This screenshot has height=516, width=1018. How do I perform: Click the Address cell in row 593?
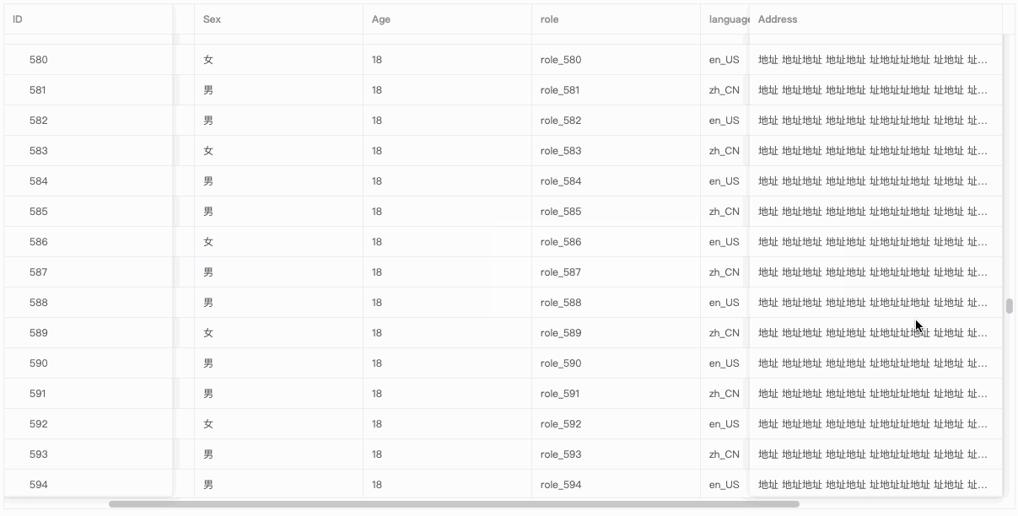pos(872,454)
